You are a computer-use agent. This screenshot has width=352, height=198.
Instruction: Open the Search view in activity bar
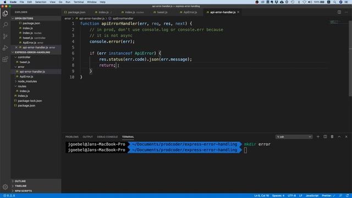click(5, 25)
